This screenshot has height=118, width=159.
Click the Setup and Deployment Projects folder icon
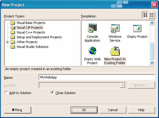point(13,37)
